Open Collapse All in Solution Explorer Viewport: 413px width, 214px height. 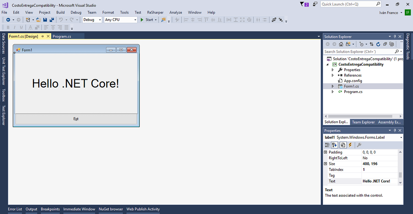point(386,44)
